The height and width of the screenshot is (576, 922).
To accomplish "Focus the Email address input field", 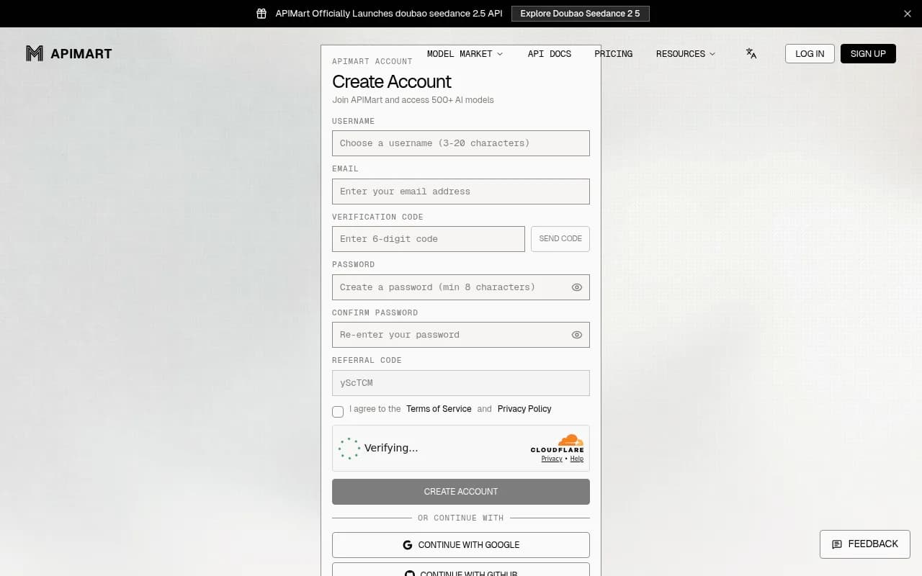I will click(x=461, y=192).
